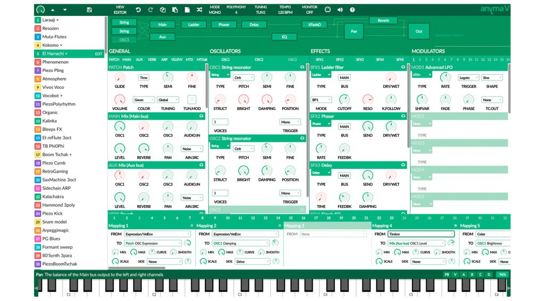The width and height of the screenshot is (545, 301).
Task: Switch to the VERB general tab
Action: coord(152,60)
